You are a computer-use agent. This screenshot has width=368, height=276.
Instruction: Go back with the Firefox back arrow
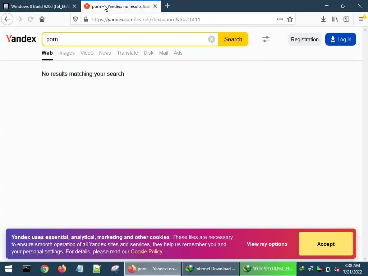(7, 19)
